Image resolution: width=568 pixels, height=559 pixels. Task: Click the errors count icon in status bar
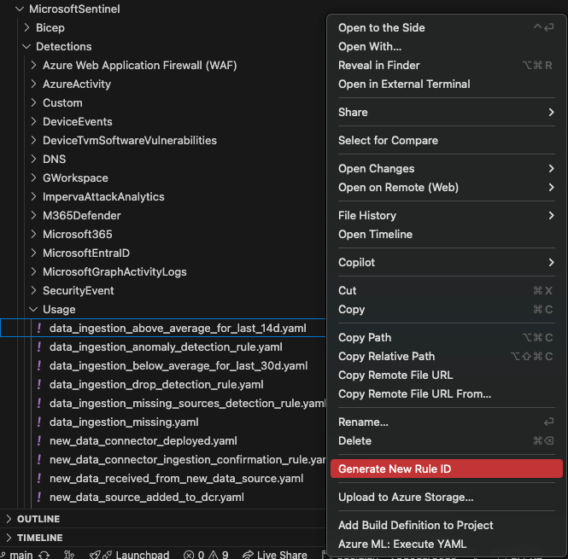point(189,555)
